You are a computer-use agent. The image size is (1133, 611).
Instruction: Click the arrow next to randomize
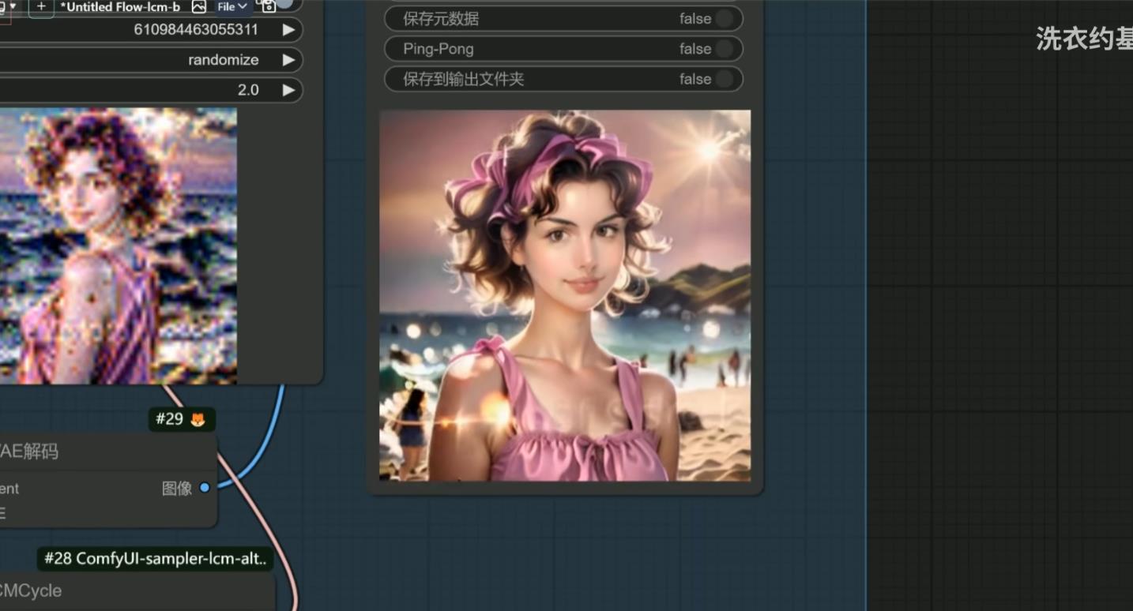coord(288,60)
